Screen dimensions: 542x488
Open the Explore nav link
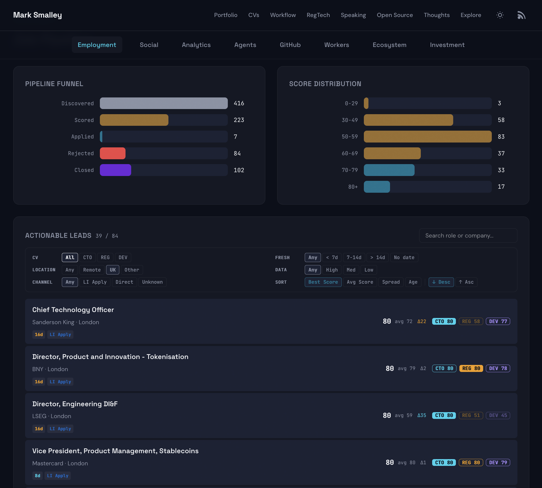click(x=471, y=15)
